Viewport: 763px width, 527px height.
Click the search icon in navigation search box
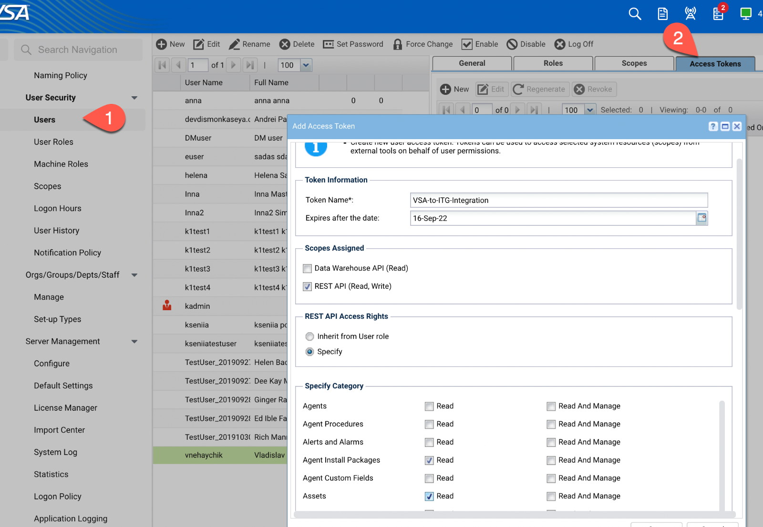[26, 50]
